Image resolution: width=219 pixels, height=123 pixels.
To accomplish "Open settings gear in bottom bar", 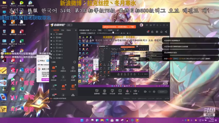I will (x=154, y=92).
